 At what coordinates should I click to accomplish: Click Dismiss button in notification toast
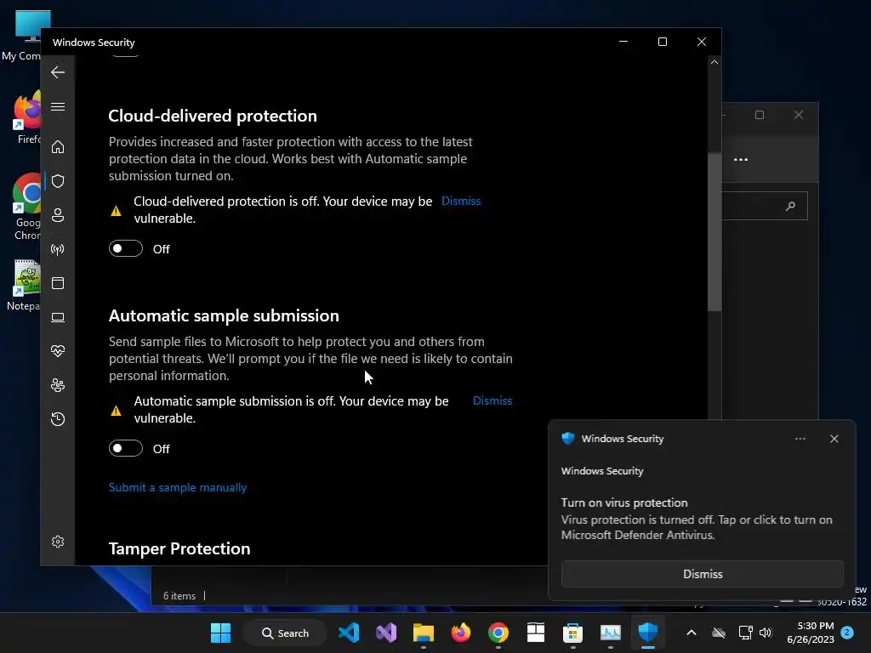pos(702,574)
